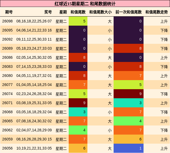This screenshot has width=170, height=153.
Task: Click prize numbers 02,05,14,25,30,32 05
Action: pos(34,57)
